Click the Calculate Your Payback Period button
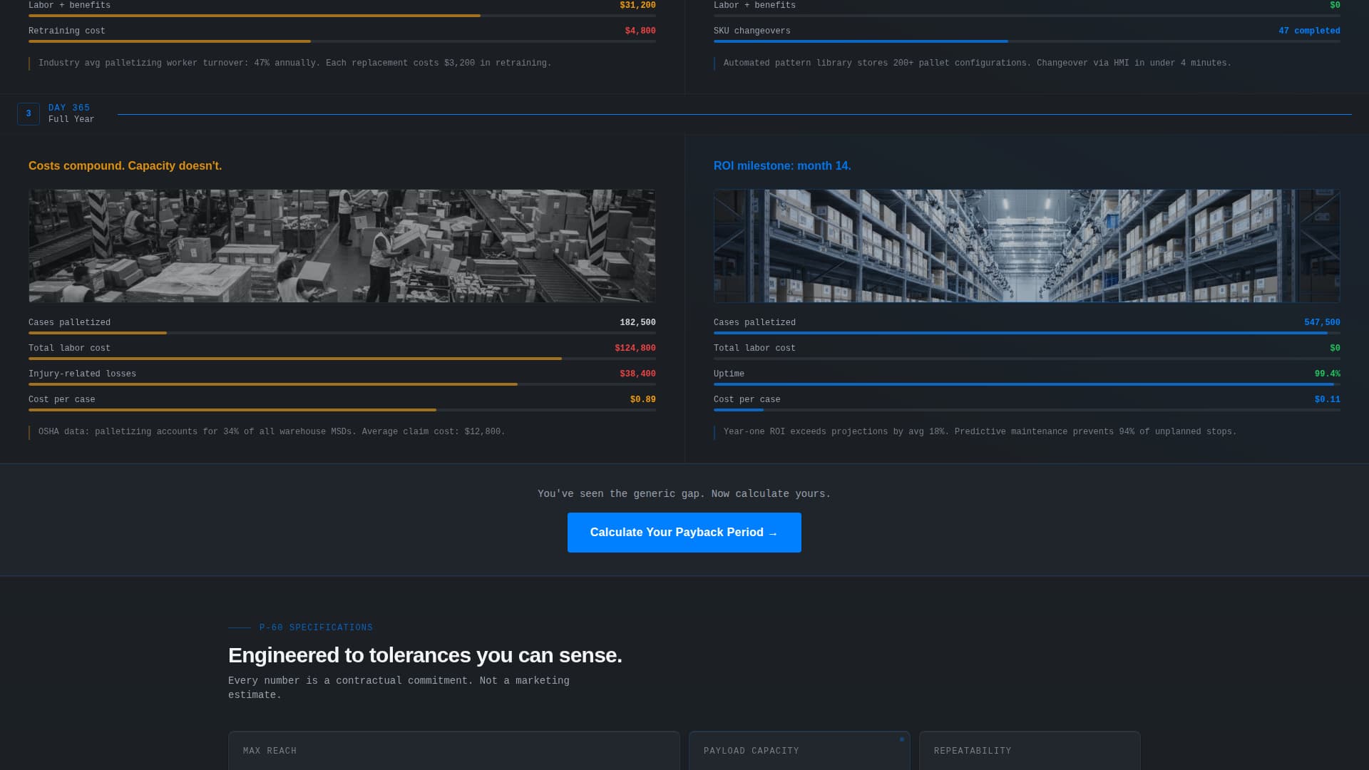 684,533
